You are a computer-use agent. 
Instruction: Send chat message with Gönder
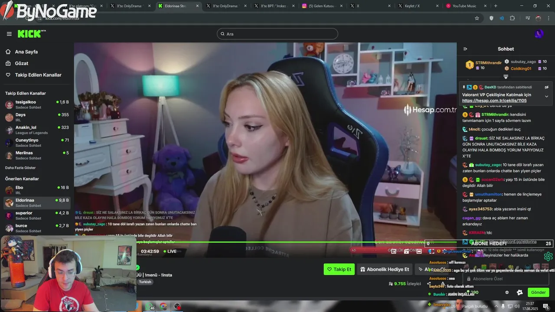pyautogui.click(x=539, y=292)
